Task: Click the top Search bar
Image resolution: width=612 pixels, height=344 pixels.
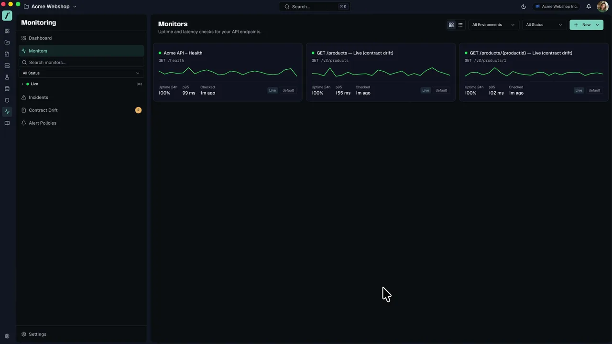Action: tap(316, 7)
